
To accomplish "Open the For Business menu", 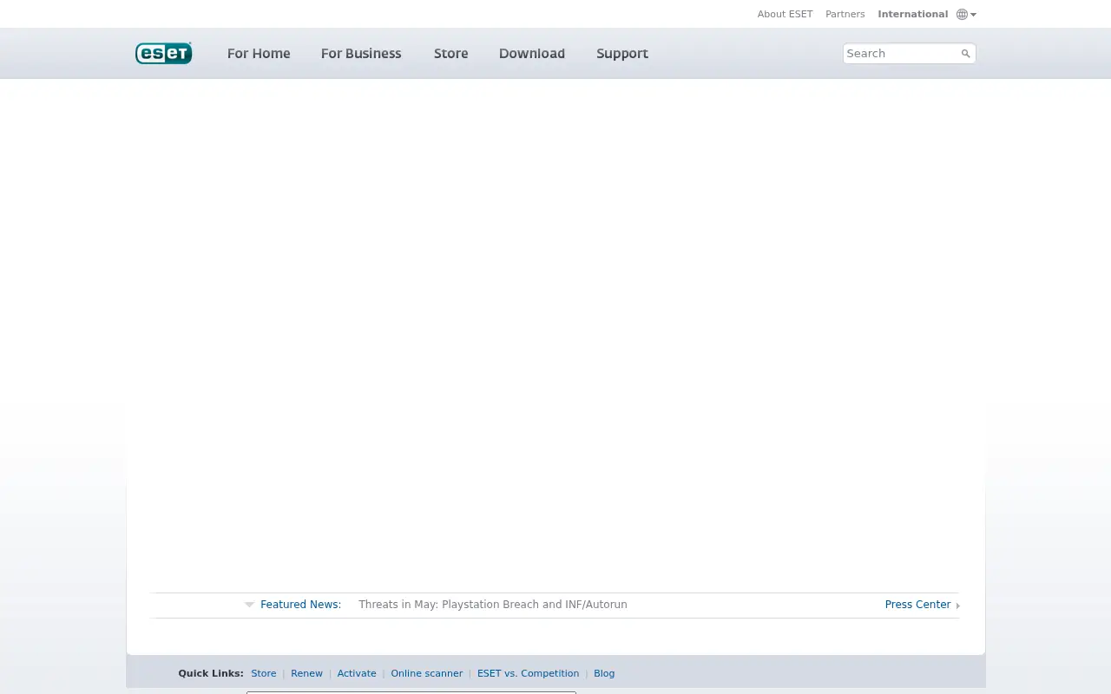I will click(x=361, y=53).
